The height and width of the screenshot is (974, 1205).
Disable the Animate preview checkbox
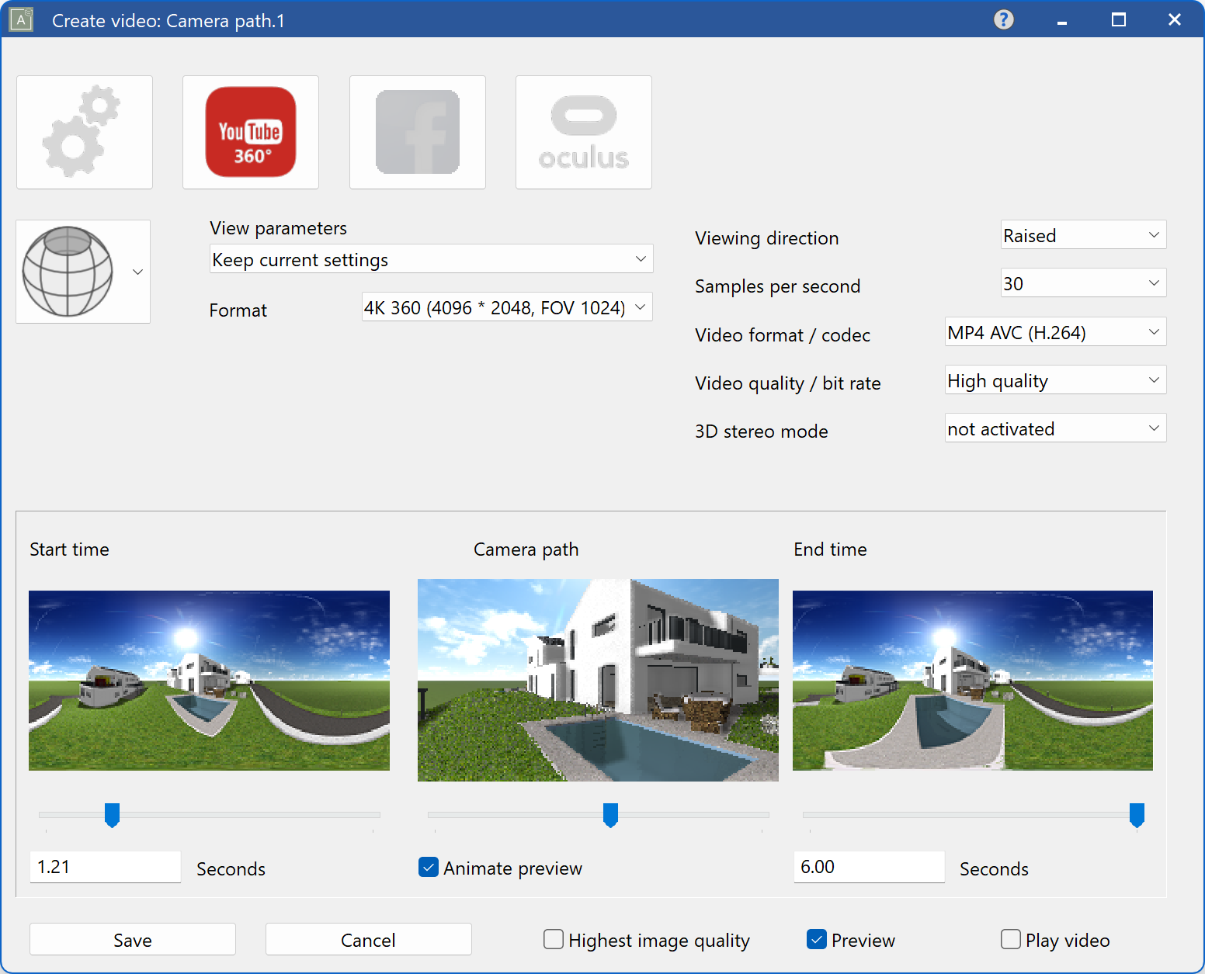tap(429, 867)
